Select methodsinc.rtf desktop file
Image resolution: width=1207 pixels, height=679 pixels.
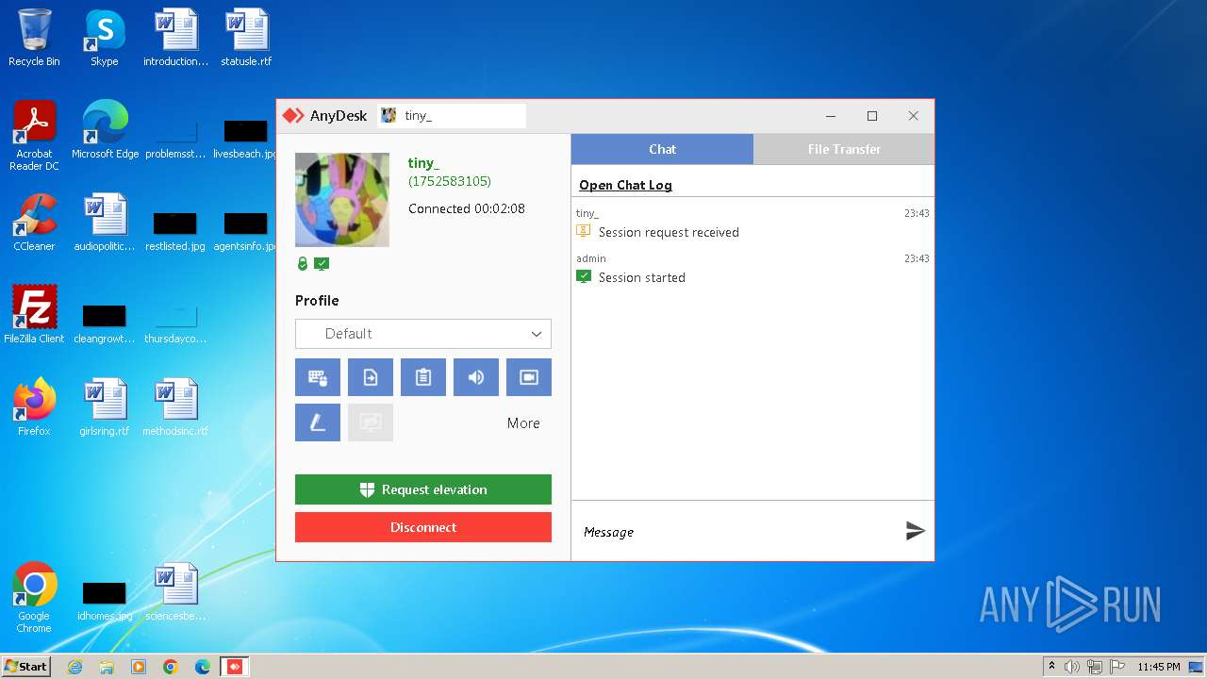click(176, 407)
